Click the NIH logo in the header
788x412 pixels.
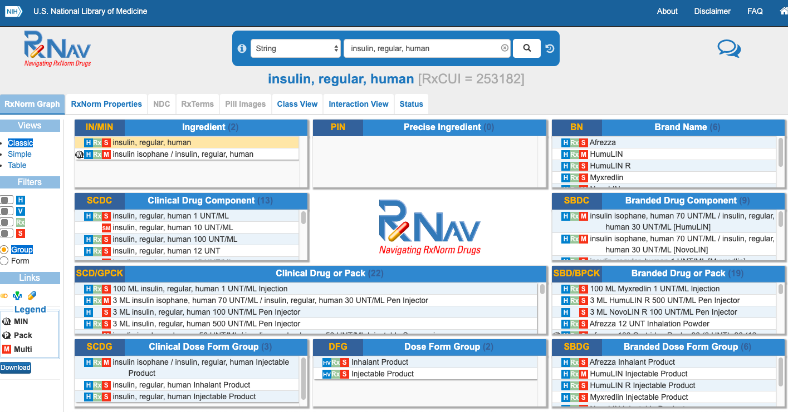pos(14,11)
